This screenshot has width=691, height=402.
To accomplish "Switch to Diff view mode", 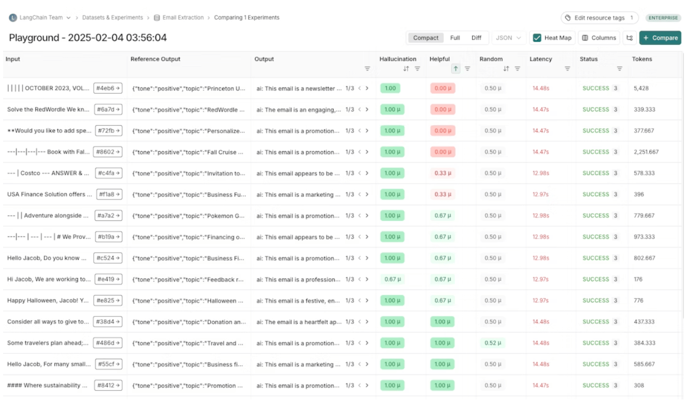I will click(x=476, y=38).
